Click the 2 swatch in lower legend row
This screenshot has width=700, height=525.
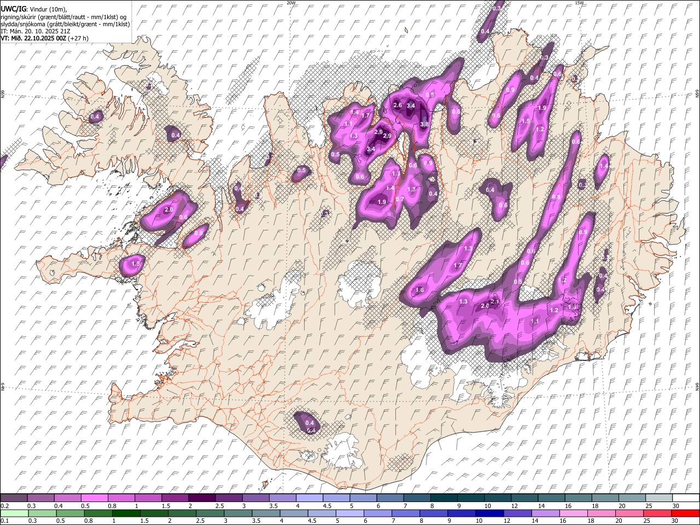pyautogui.click(x=182, y=514)
